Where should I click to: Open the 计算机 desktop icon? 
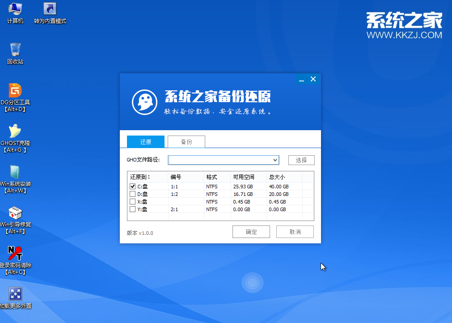[x=15, y=9]
